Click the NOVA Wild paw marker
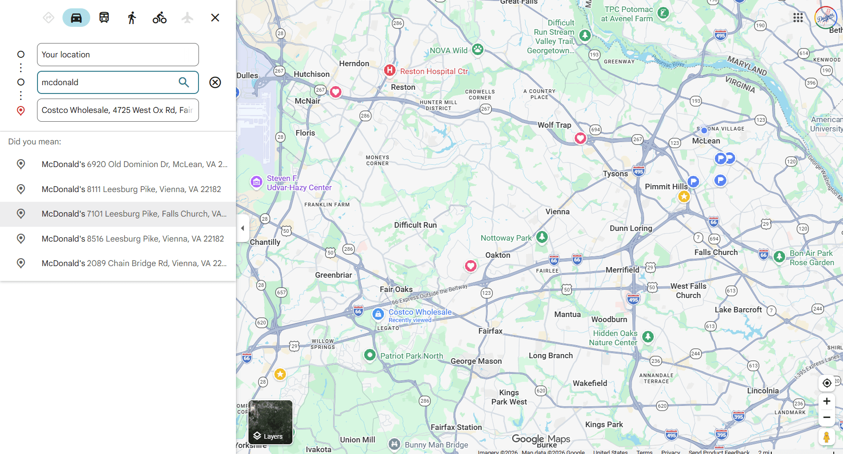The image size is (843, 454). 478,49
